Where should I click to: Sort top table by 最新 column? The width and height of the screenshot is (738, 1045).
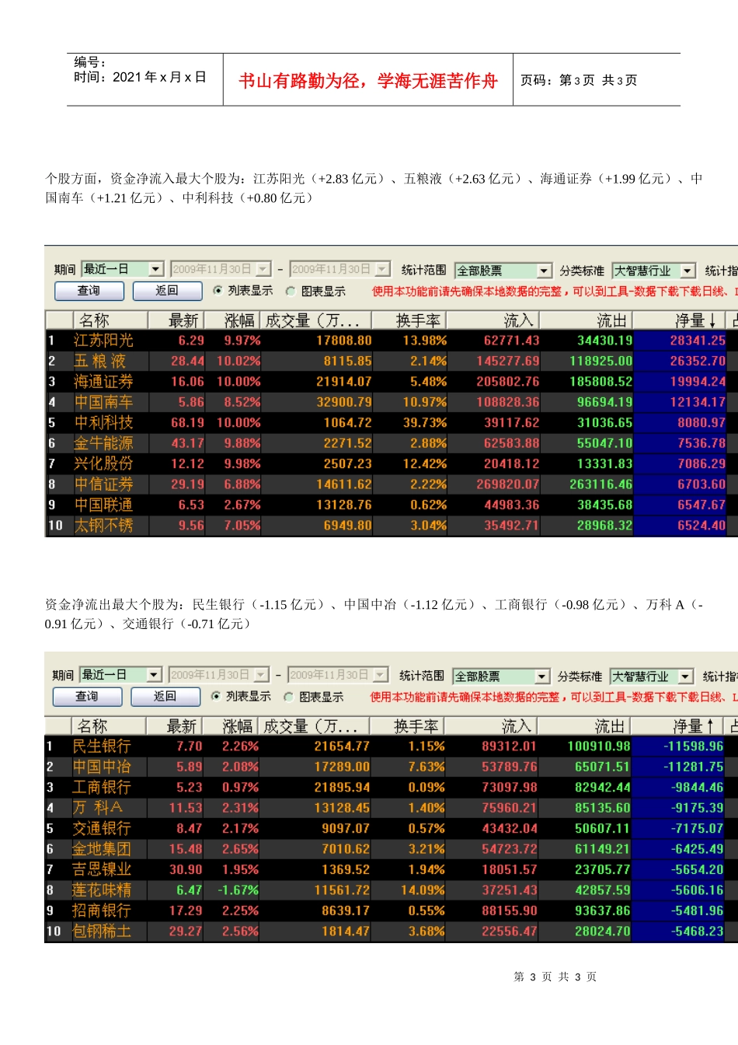coord(176,320)
